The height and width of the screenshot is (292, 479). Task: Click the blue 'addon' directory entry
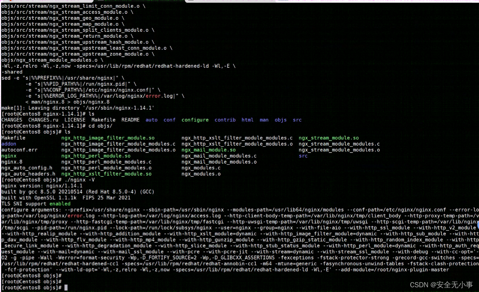click(9, 144)
